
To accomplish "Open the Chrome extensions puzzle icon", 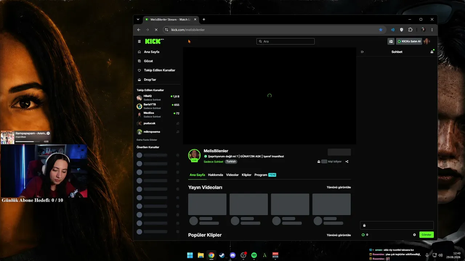I will pyautogui.click(x=411, y=30).
